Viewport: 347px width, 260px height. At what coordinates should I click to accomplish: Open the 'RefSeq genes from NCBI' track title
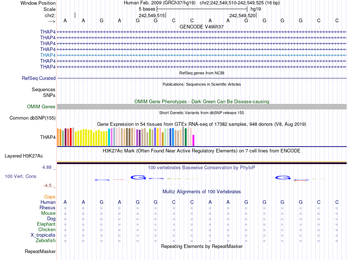202,73
